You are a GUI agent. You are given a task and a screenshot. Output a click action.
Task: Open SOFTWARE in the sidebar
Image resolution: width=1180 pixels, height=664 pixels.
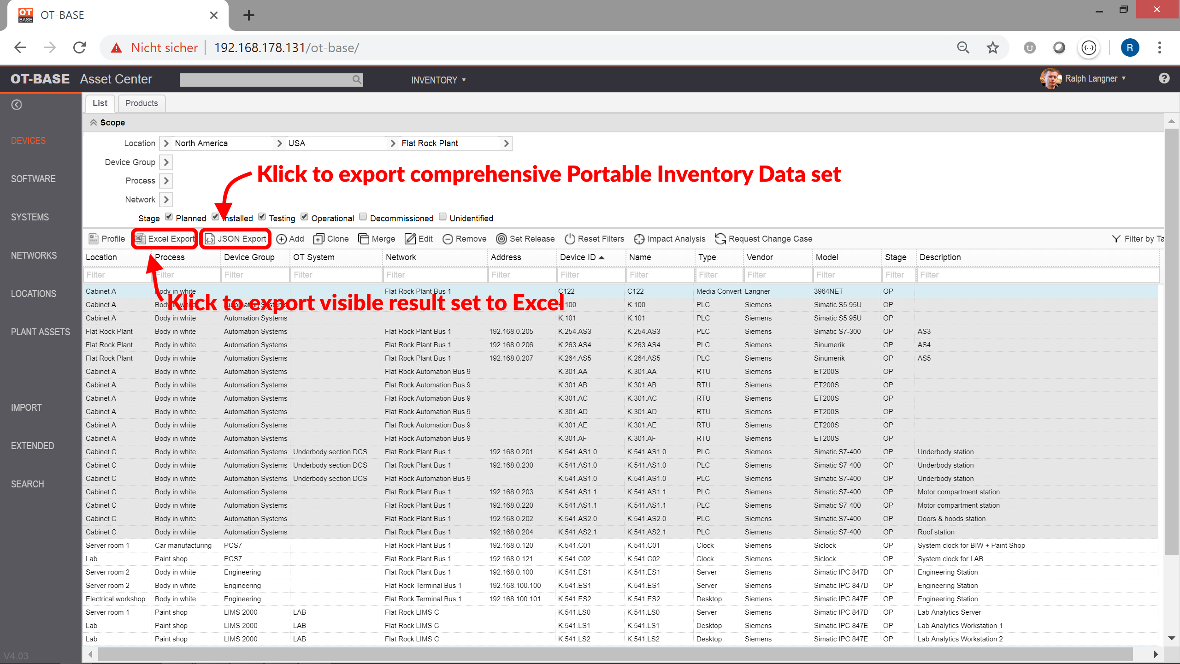[33, 179]
